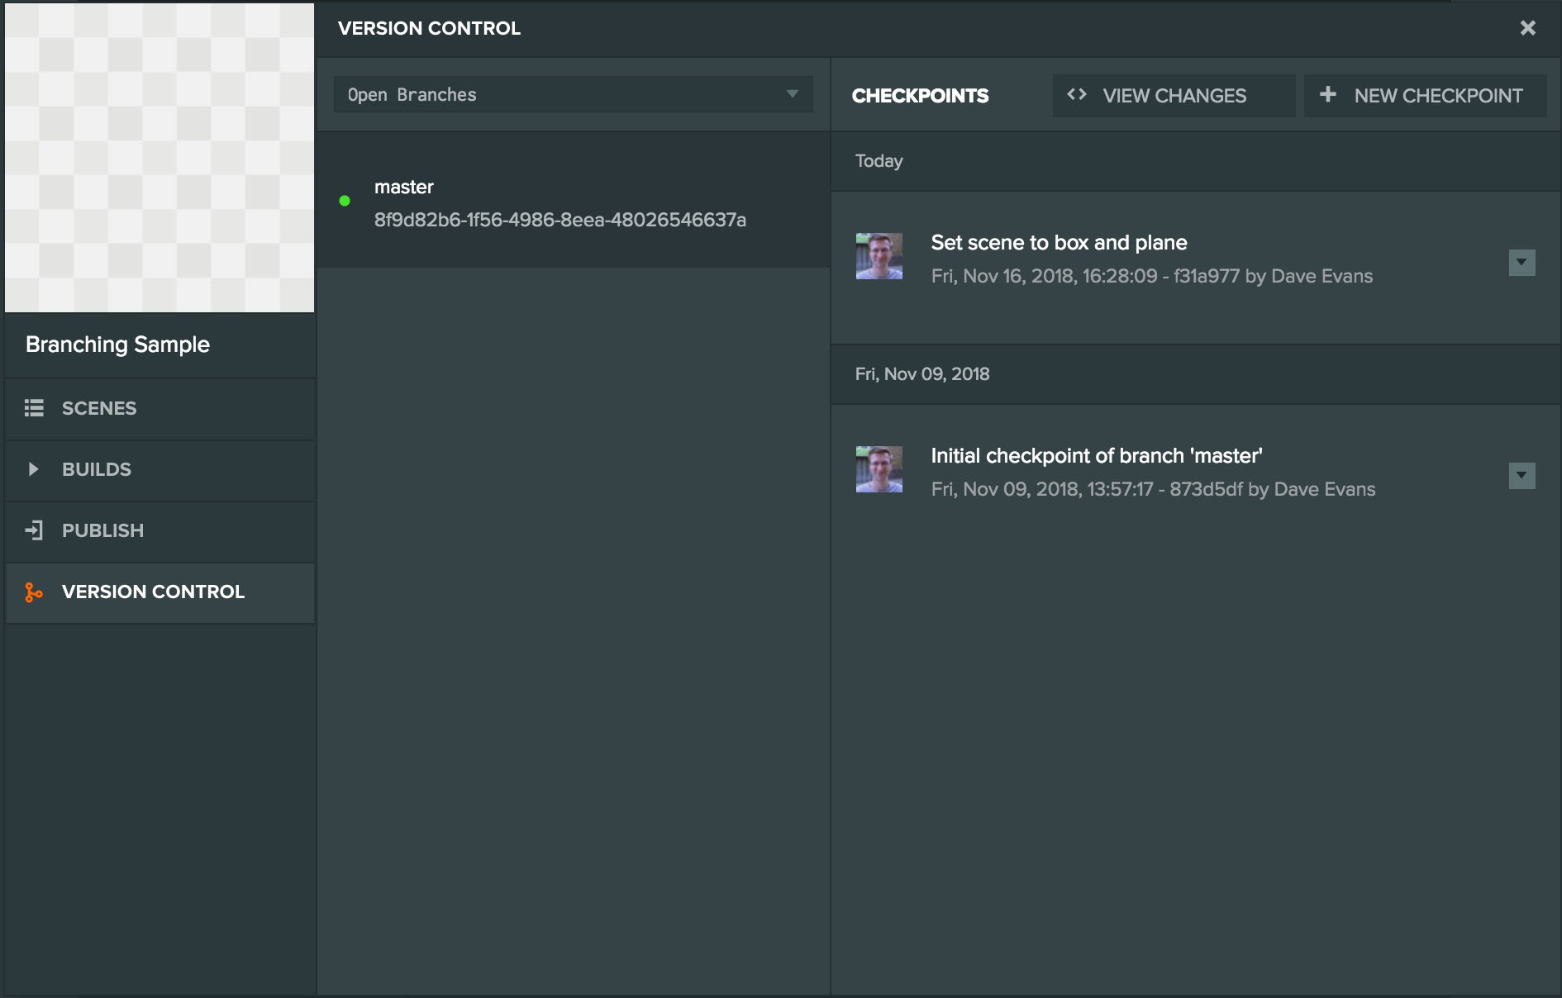The image size is (1562, 998).
Task: Click the project checkerboard thumbnail
Action: click(160, 158)
